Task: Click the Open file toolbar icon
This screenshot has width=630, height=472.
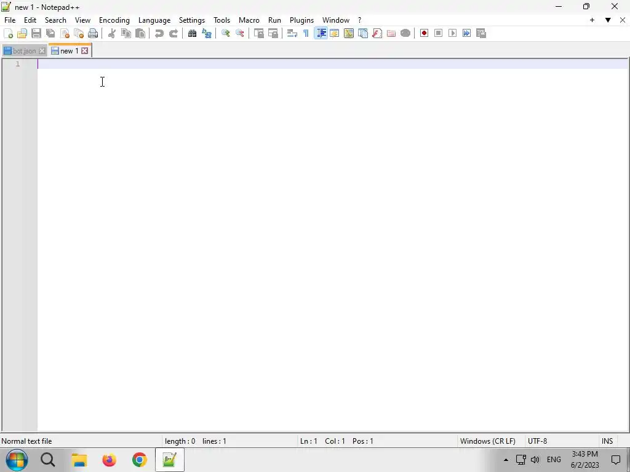Action: pos(22,33)
